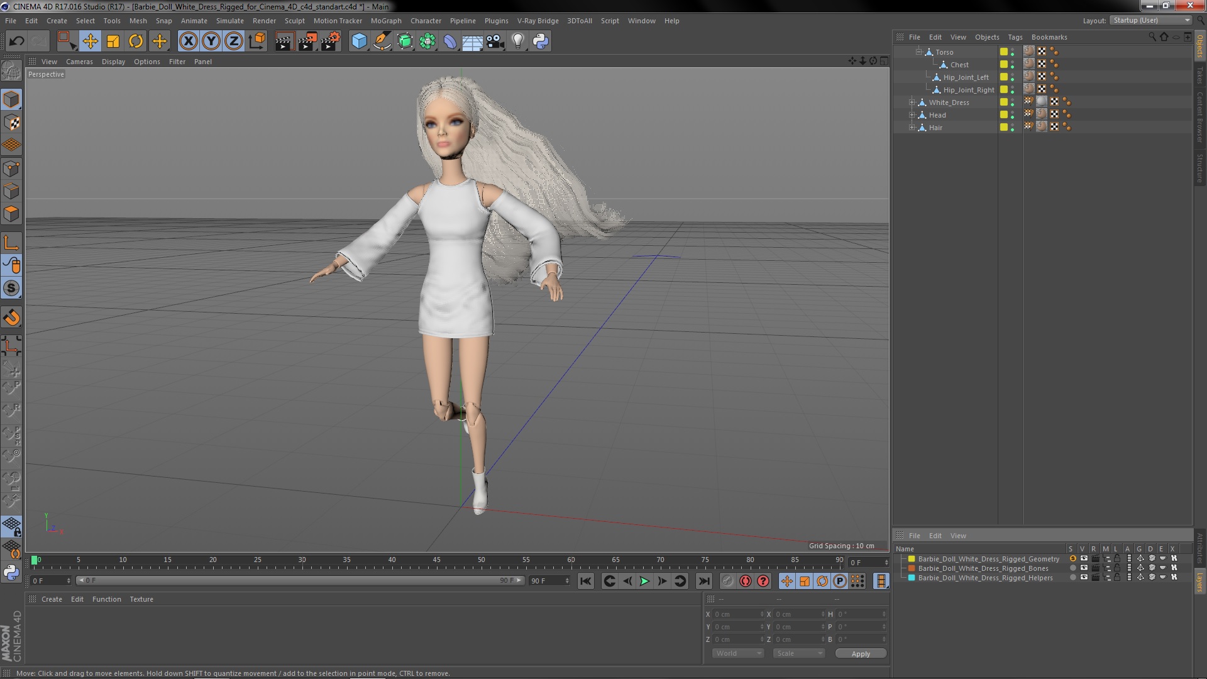1207x679 pixels.
Task: Click the X position input field
Action: 739,614
